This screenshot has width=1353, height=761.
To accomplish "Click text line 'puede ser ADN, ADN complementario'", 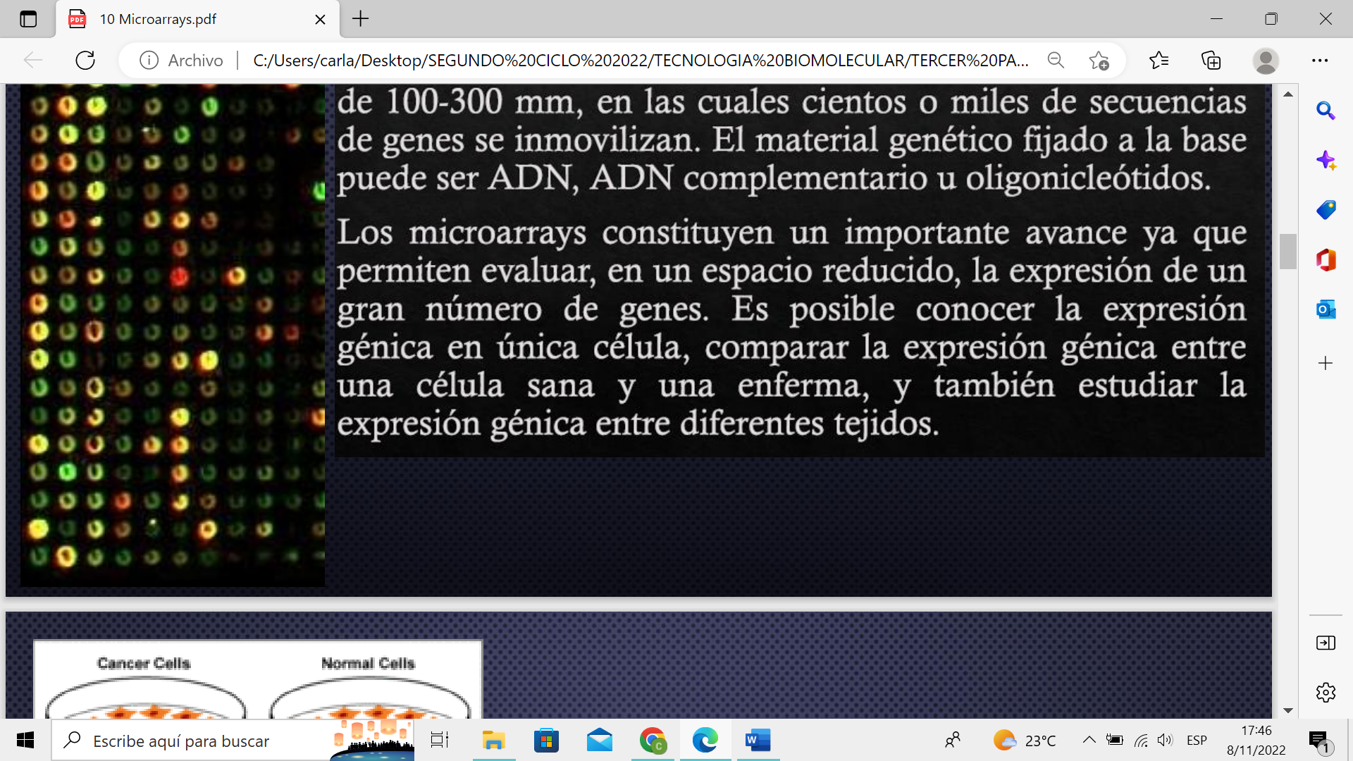I will 774,178.
